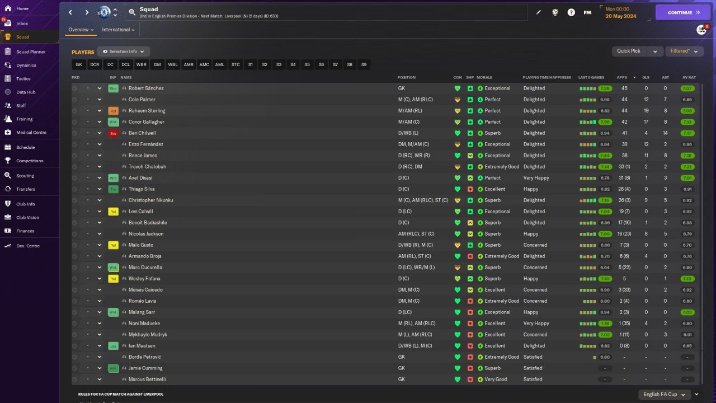
Task: Select the S1 substitute slot
Action: pos(251,64)
